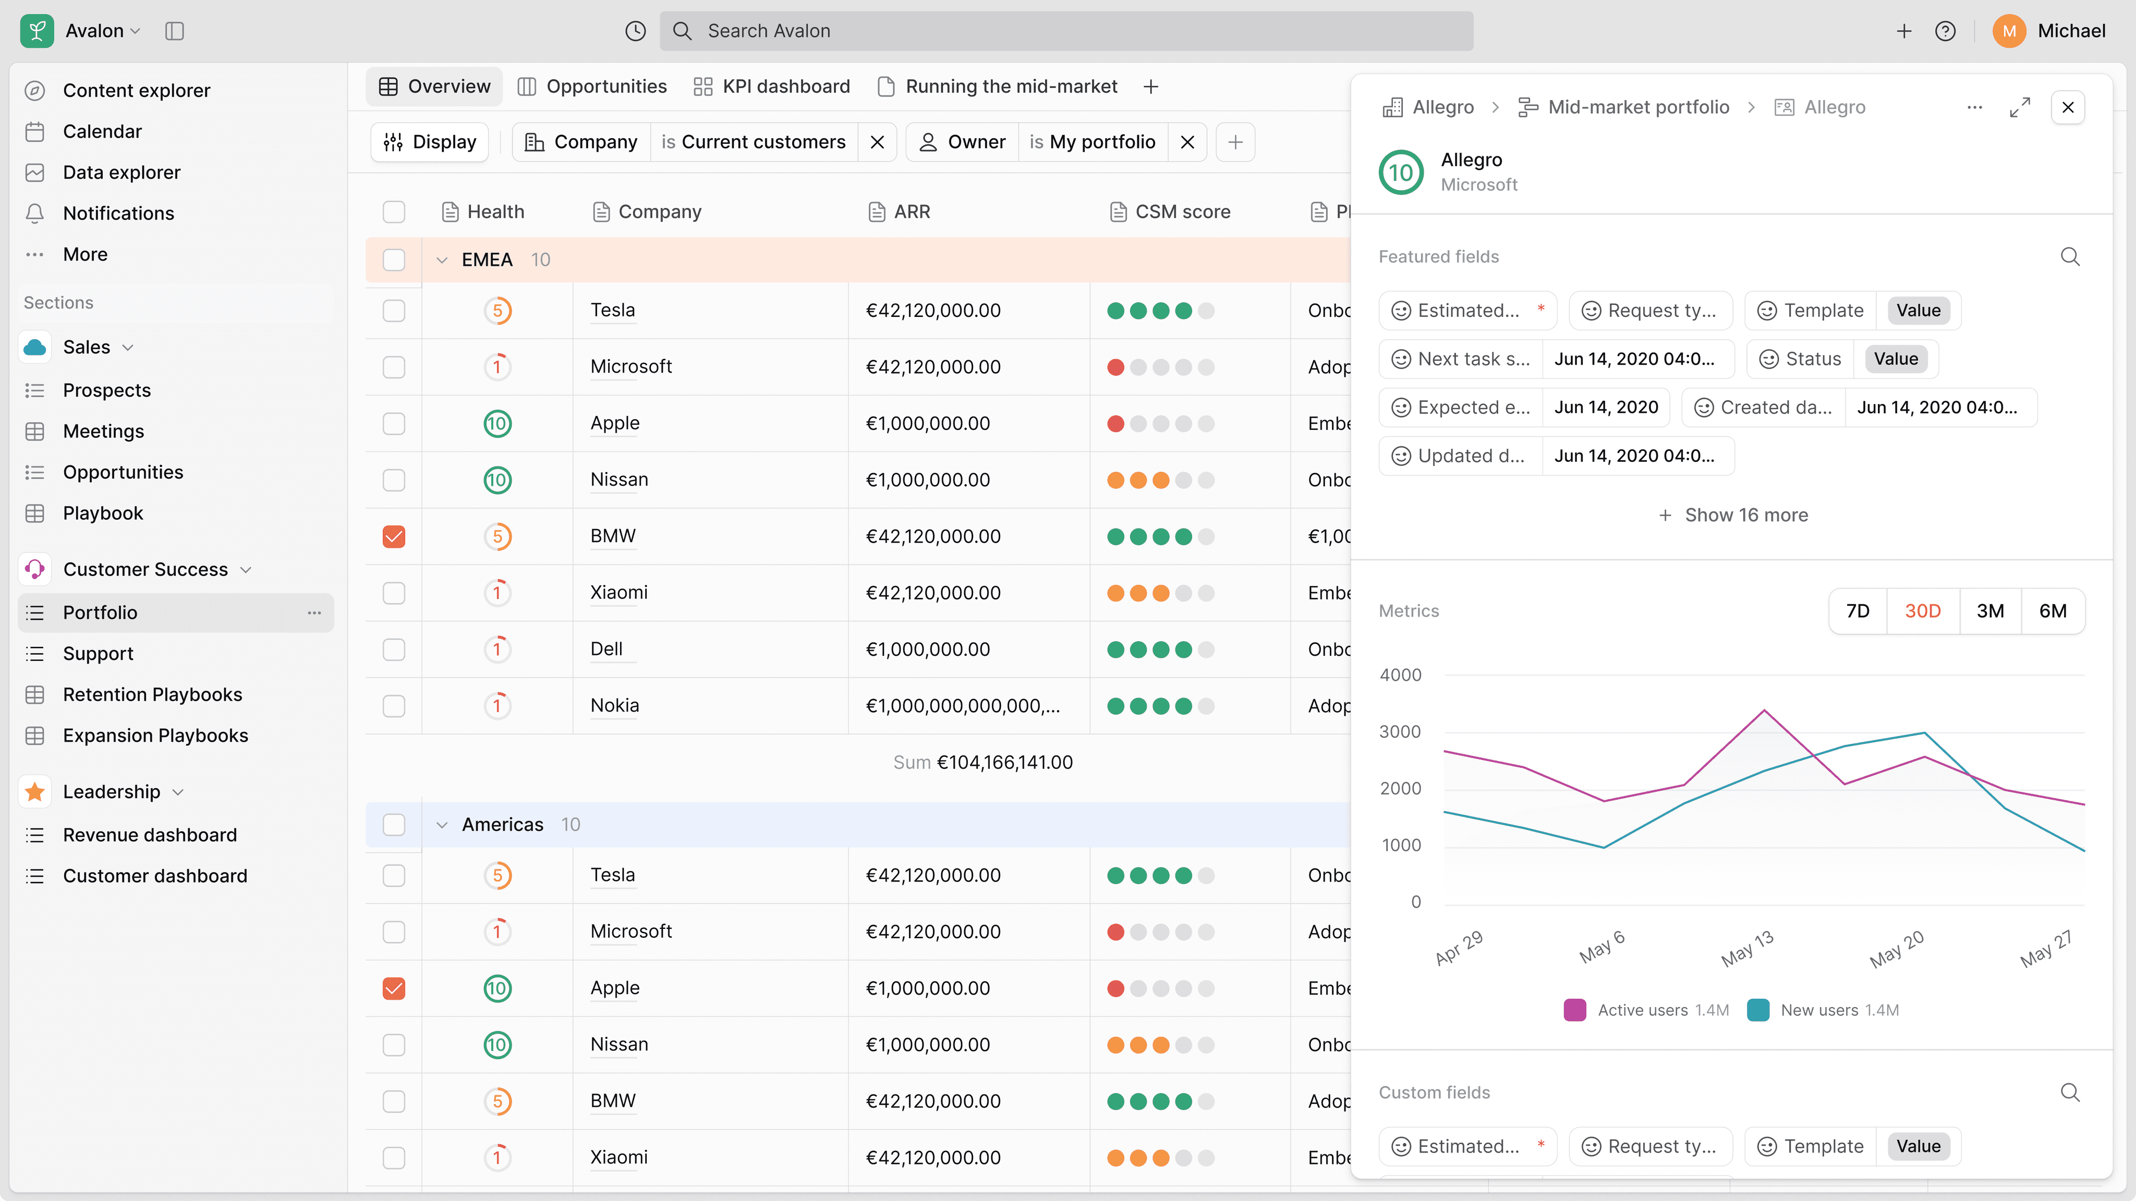The image size is (2136, 1201).
Task: Open Notifications from the sidebar
Action: (x=118, y=213)
